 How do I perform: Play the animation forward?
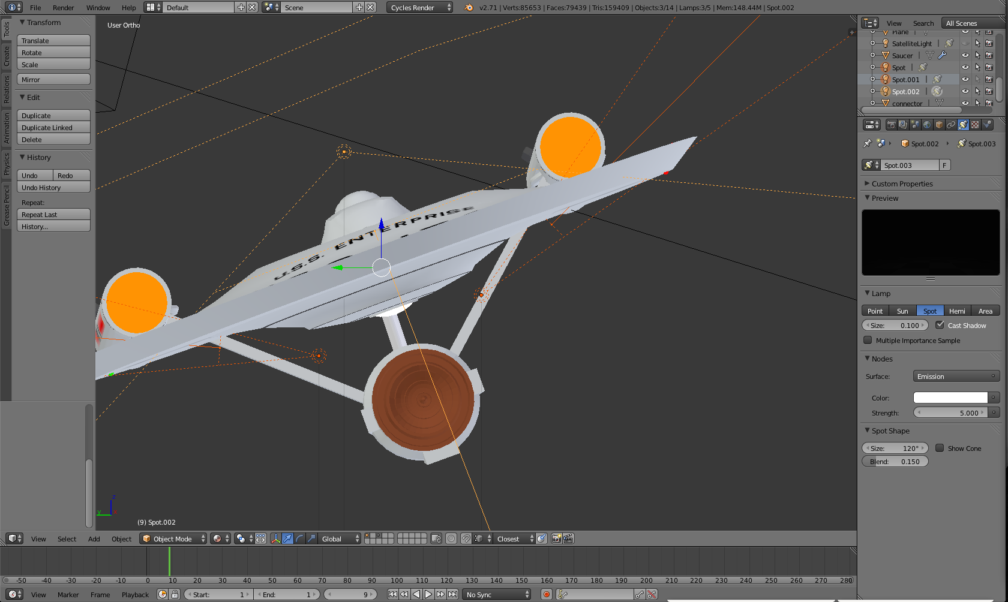[428, 594]
